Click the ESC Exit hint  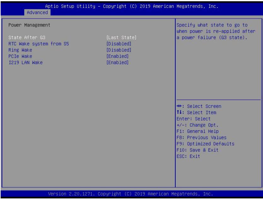(188, 156)
